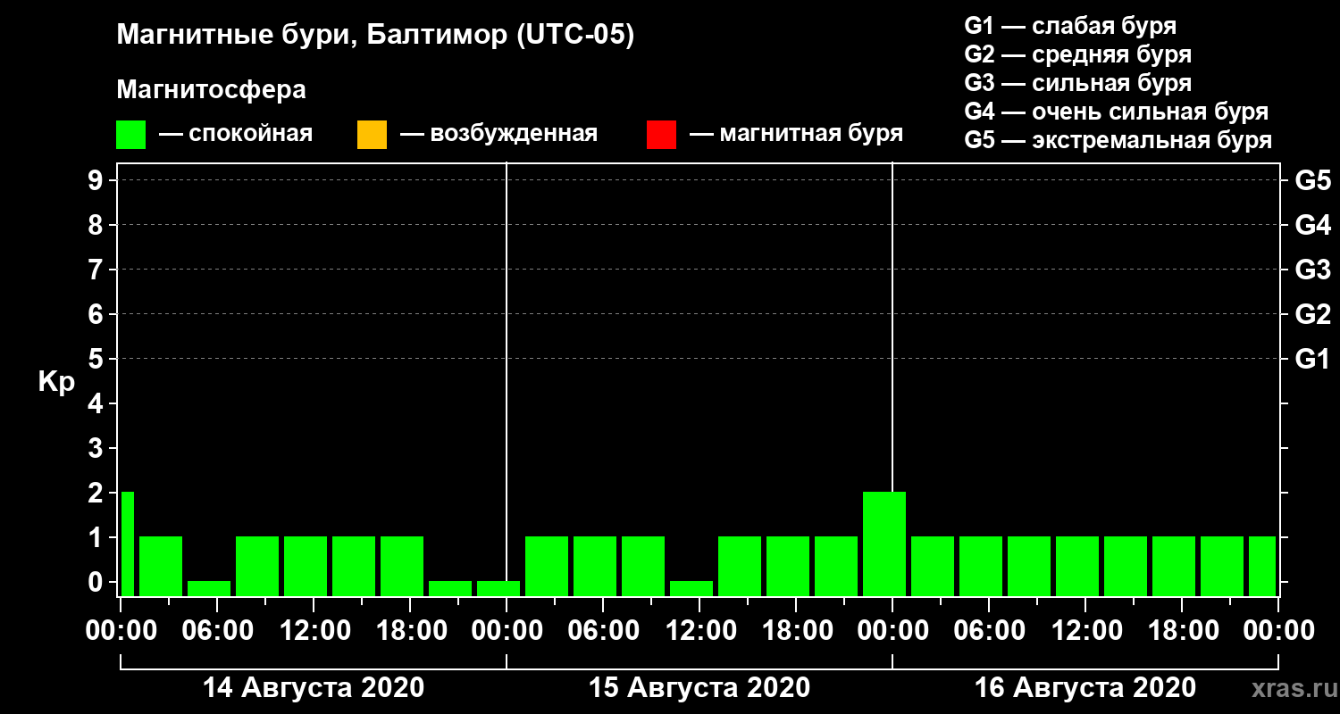Click the 'Kp' axis title

point(56,382)
